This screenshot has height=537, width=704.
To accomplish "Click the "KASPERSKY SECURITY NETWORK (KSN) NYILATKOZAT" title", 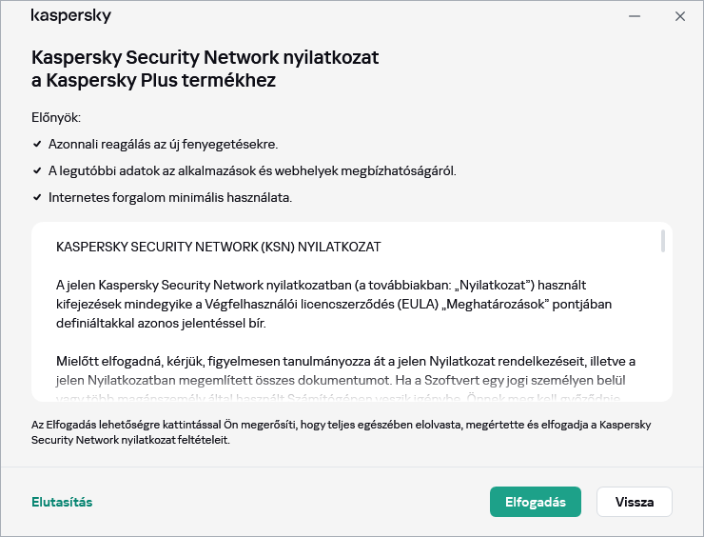I will pos(219,247).
